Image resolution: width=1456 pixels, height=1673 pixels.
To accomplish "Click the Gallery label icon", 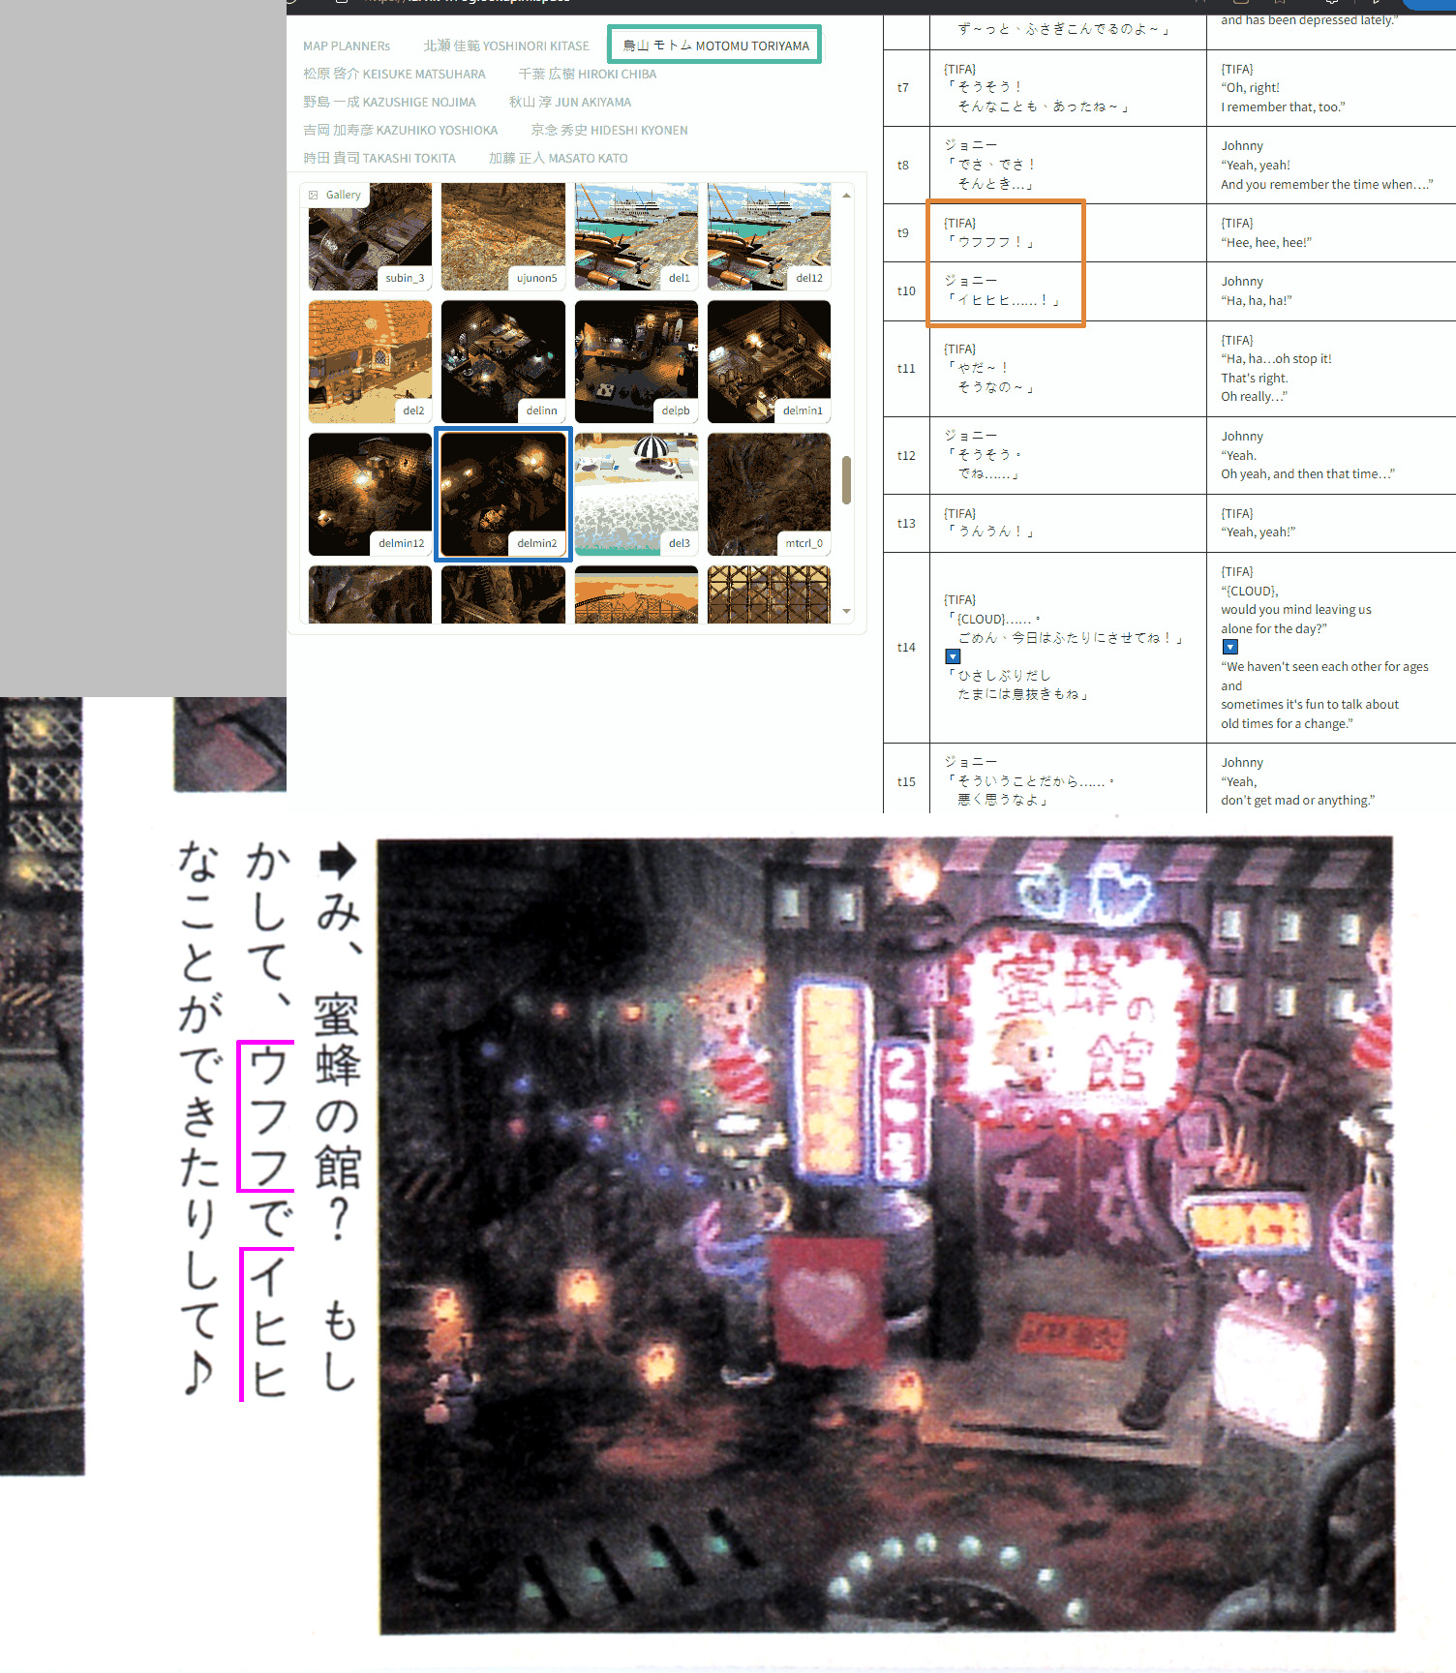I will coord(314,195).
